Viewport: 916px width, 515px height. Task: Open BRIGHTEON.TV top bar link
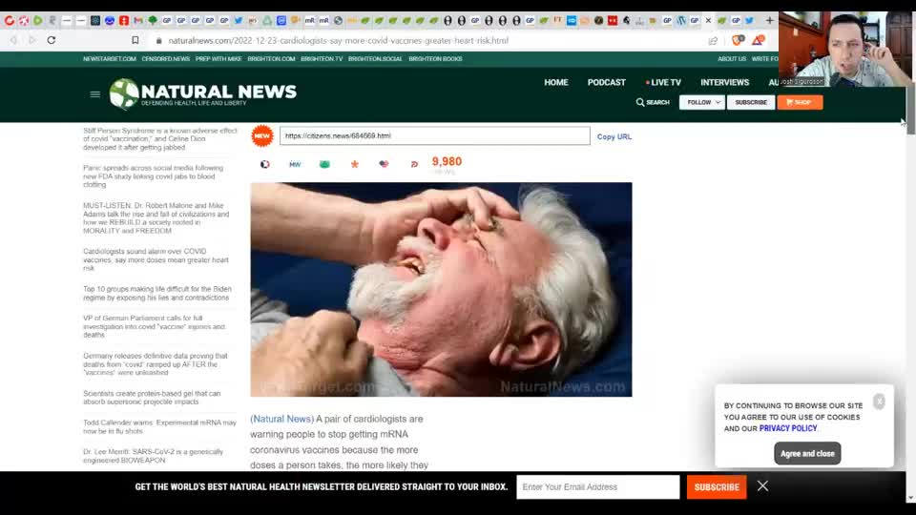coord(322,59)
